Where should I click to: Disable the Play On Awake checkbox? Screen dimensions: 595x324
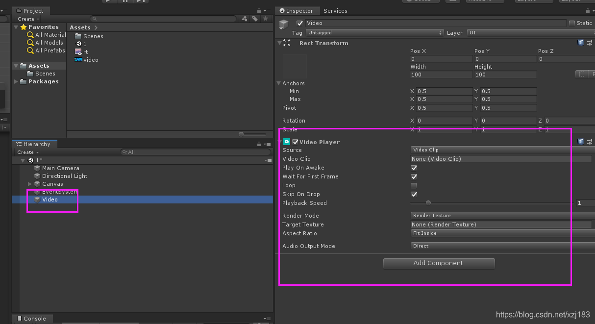(x=413, y=168)
